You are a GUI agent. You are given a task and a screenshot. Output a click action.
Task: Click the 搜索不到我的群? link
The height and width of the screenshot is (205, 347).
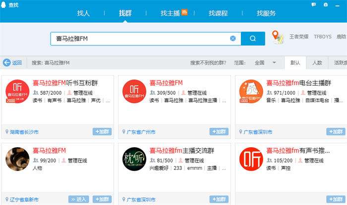[208, 63]
